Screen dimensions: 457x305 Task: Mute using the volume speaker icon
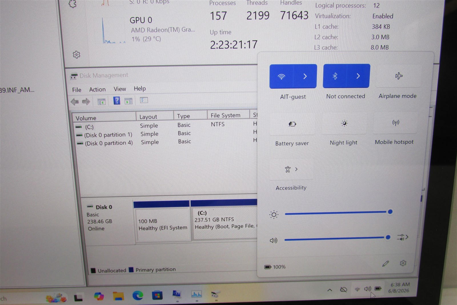273,241
